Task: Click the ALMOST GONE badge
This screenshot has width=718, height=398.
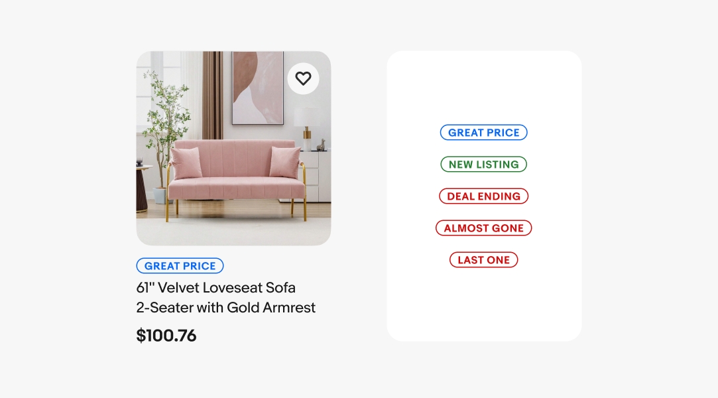Action: (484, 228)
